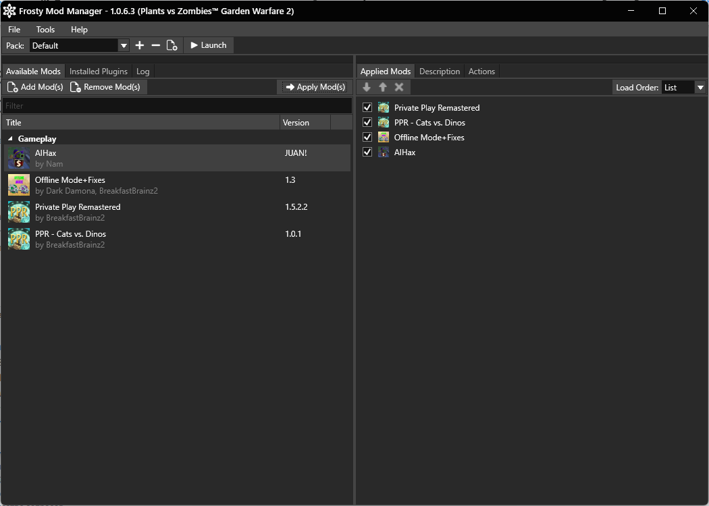This screenshot has width=709, height=506.
Task: Click PPR - Cats vs. Dinos text in Applied Mods
Action: pos(429,122)
